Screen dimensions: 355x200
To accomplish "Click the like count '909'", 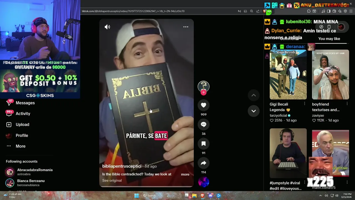I will (x=204, y=114).
